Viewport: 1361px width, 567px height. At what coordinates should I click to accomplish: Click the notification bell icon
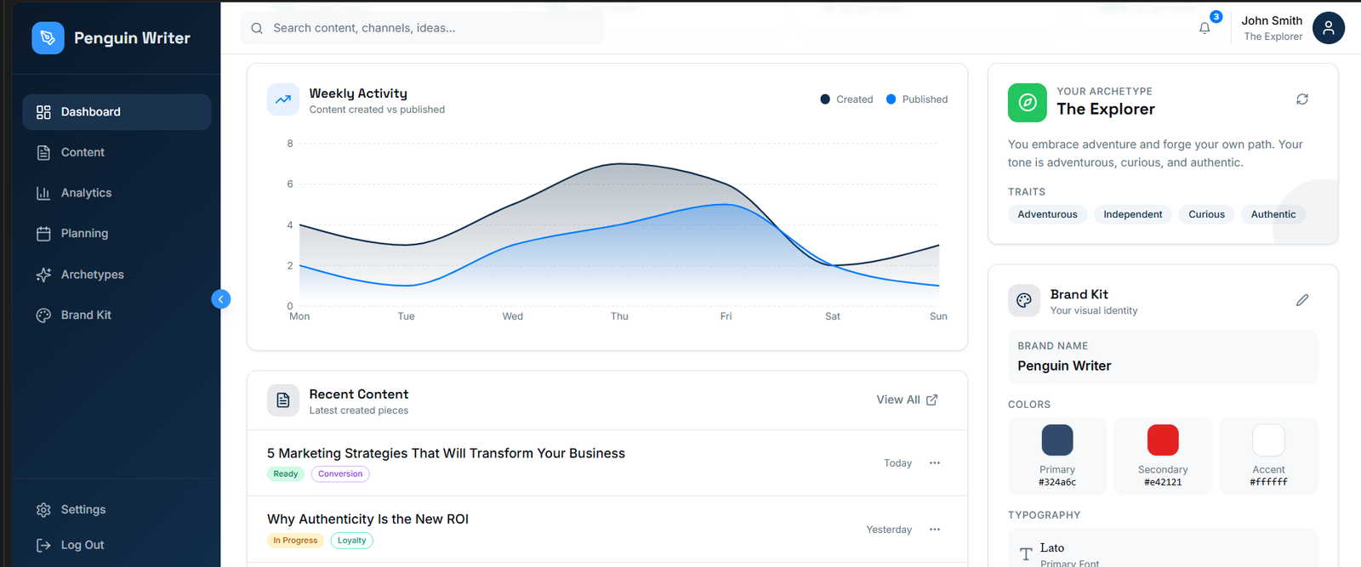[1204, 28]
